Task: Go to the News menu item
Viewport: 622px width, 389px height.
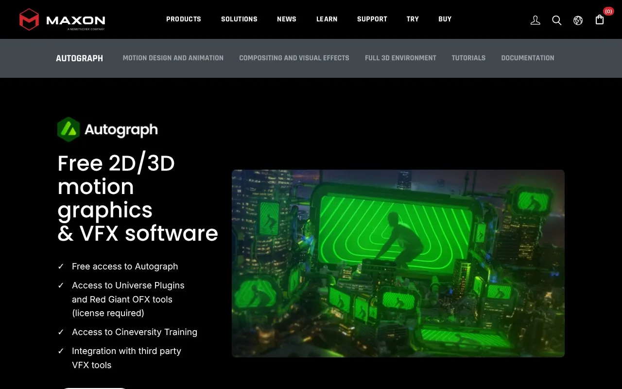Action: pos(287,19)
